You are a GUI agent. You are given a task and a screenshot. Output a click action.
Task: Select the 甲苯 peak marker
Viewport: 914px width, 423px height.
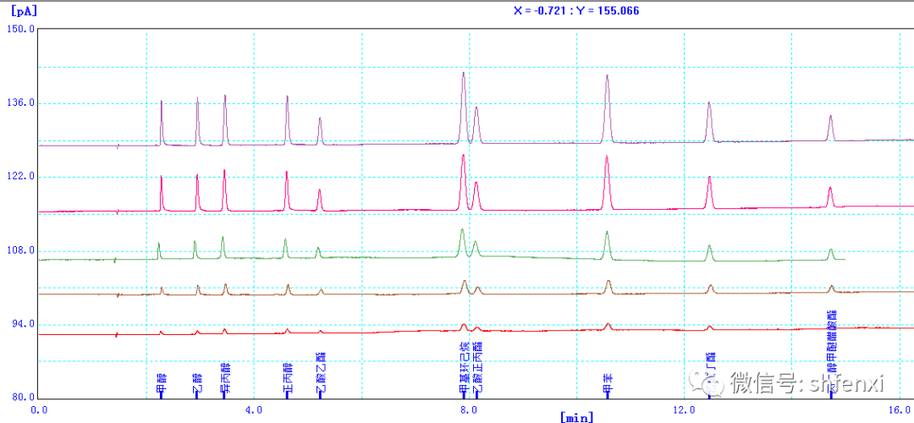point(607,384)
